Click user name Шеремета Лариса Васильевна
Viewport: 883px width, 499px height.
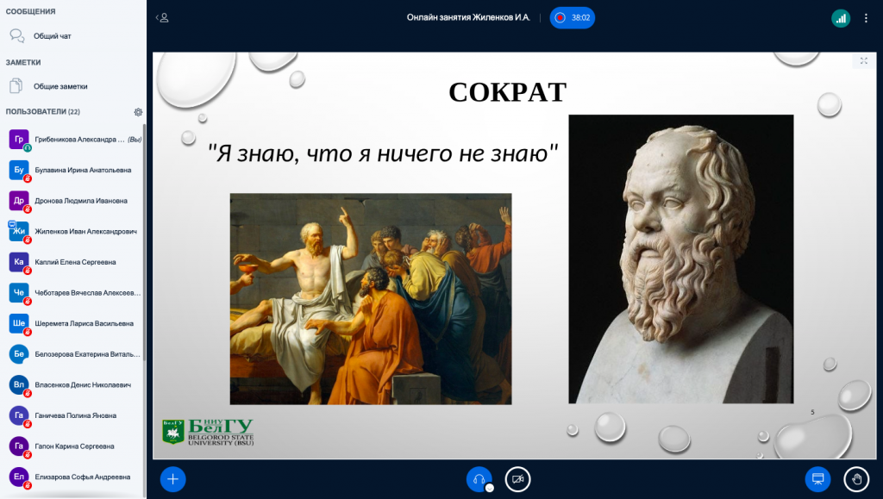[85, 323]
